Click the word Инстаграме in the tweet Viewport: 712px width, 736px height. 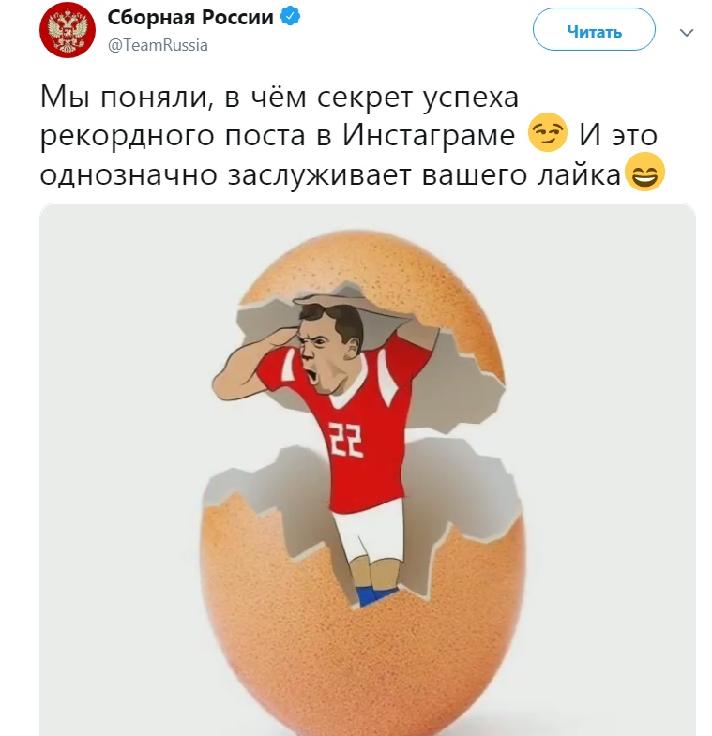429,136
